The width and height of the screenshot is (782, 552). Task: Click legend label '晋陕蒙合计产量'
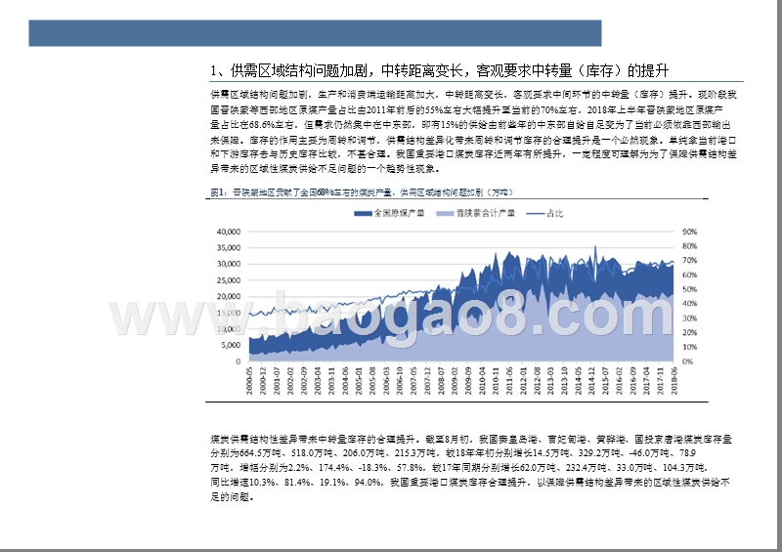pos(485,213)
